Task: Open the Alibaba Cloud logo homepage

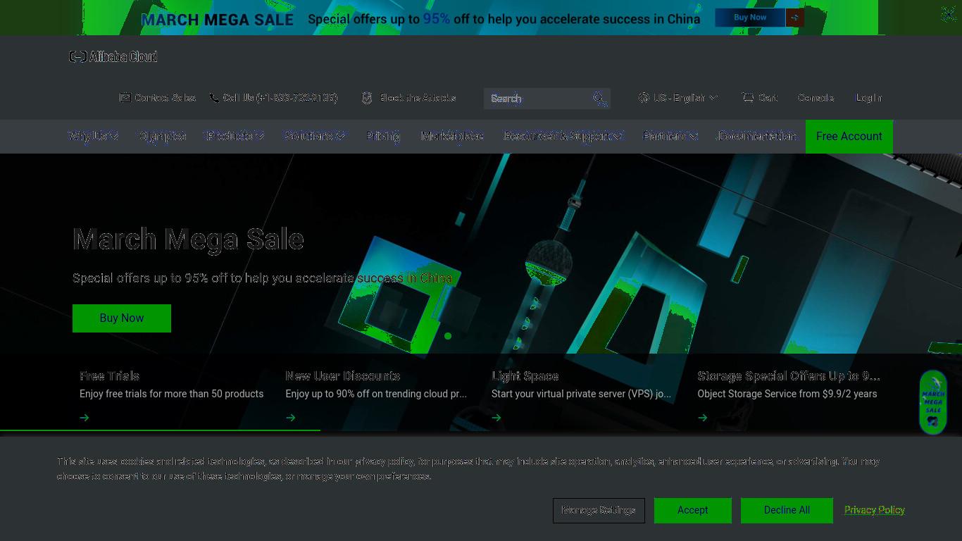Action: 113,56
